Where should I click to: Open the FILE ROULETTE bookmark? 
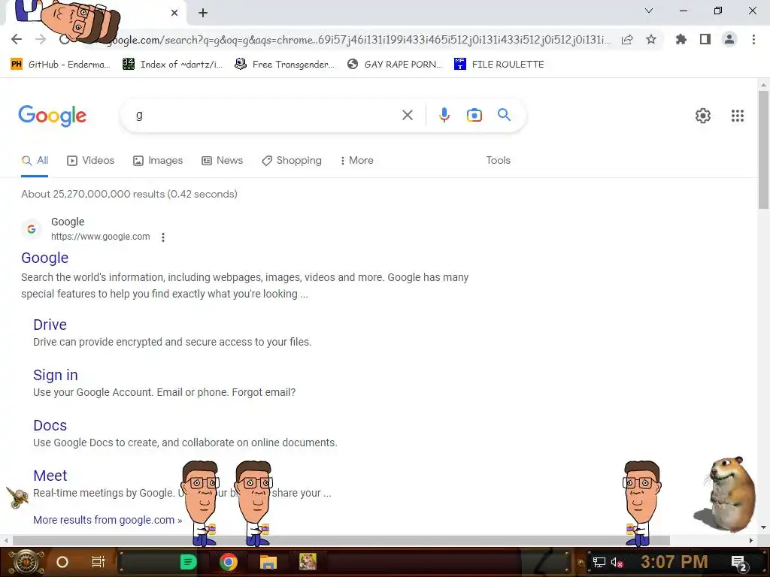click(499, 65)
